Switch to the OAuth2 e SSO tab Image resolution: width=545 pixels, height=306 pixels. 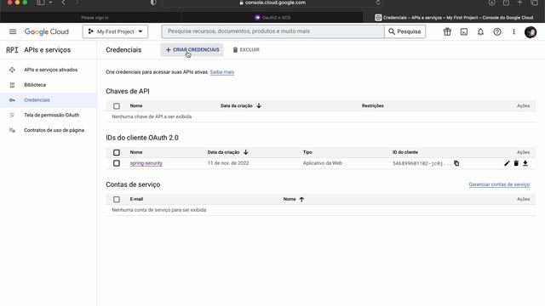[272, 17]
